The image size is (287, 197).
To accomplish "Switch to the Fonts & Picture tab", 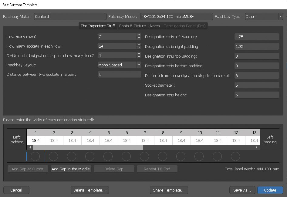I will pos(132,26).
